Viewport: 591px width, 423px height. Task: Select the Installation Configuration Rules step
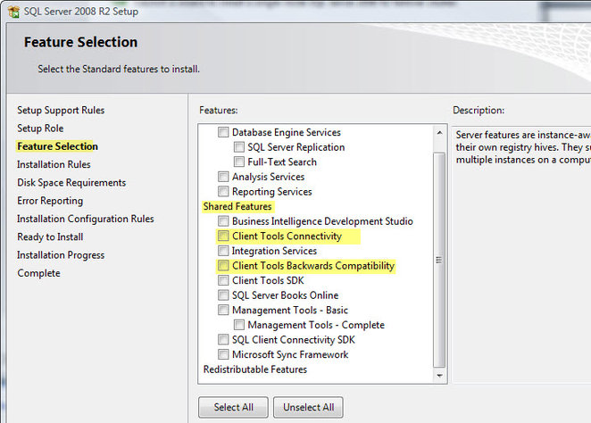coord(86,219)
